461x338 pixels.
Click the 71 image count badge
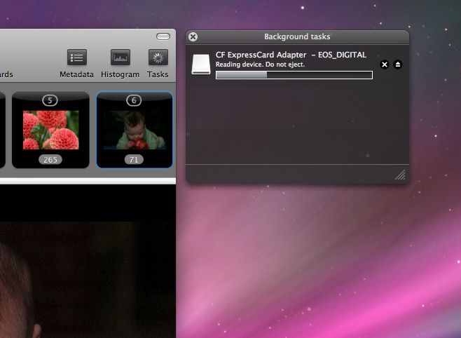click(x=134, y=160)
